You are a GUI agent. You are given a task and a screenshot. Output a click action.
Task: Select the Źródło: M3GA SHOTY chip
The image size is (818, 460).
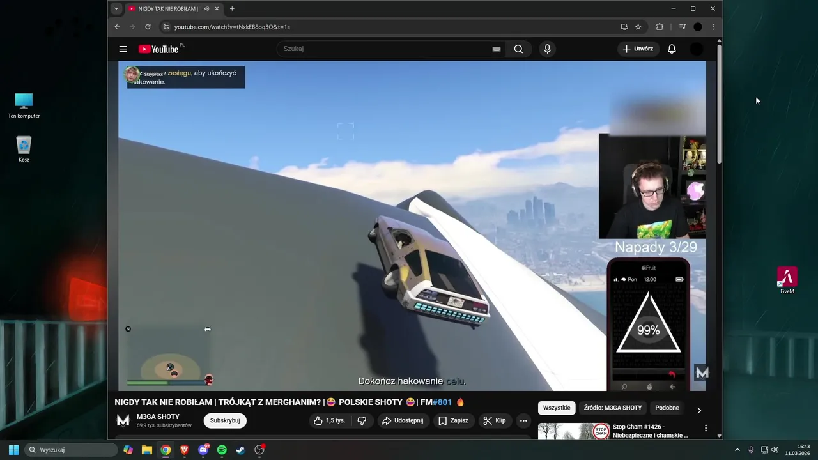pos(613,408)
